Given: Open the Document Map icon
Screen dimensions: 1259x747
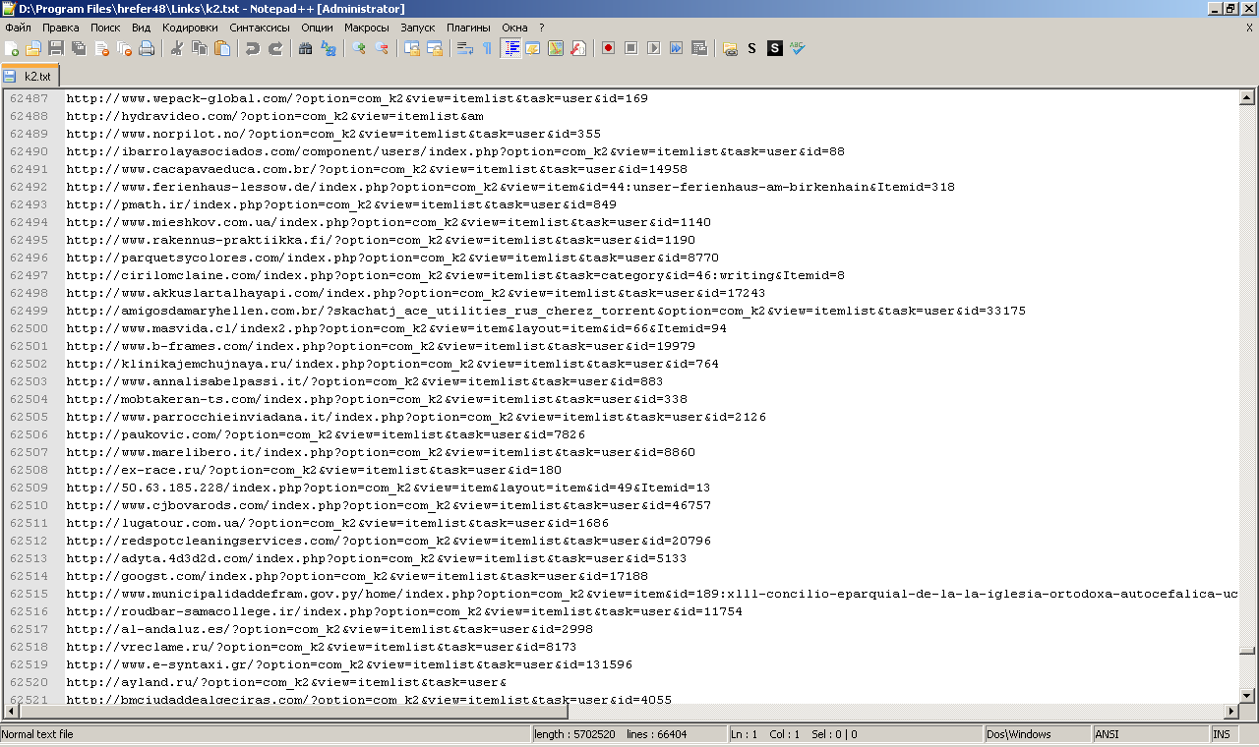Looking at the screenshot, I should tap(556, 48).
